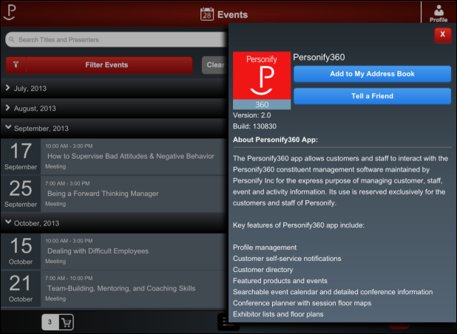Open Team-Building, Mentoring, and Coaching Skills event
The height and width of the screenshot is (334, 457).
(x=134, y=289)
